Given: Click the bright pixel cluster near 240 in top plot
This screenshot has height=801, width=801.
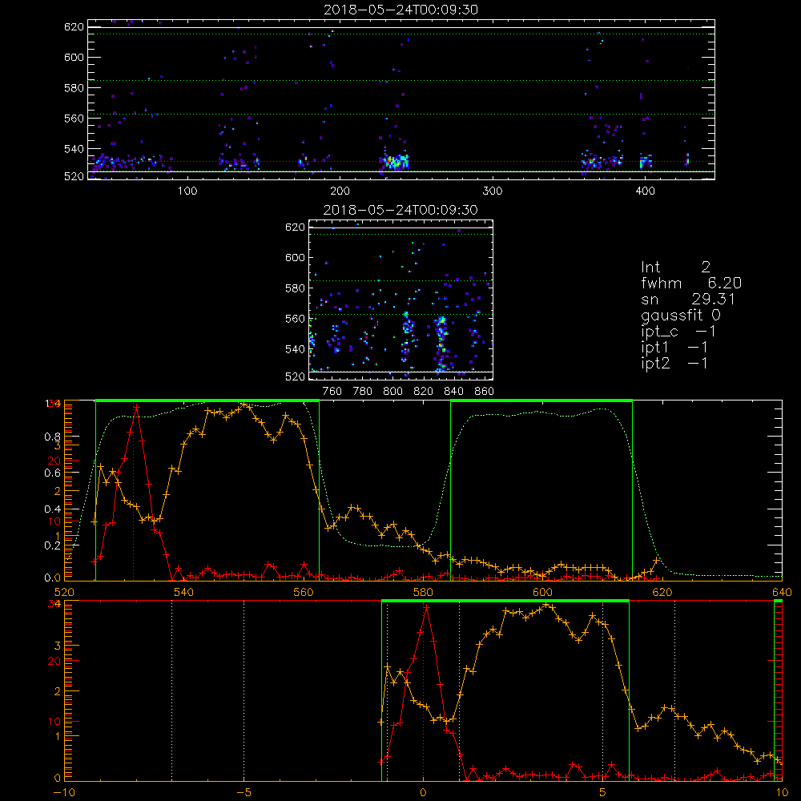Looking at the screenshot, I should 395,162.
